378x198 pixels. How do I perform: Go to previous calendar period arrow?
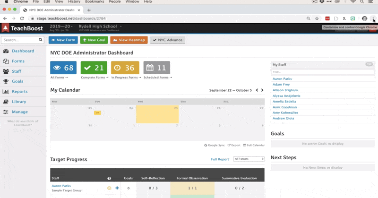257,90
